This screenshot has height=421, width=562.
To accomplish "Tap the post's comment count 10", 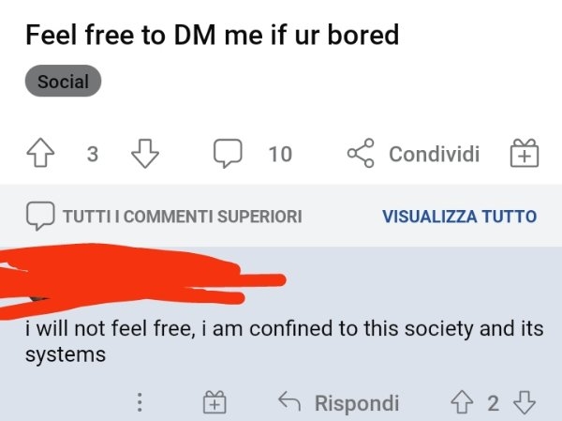I will [280, 154].
